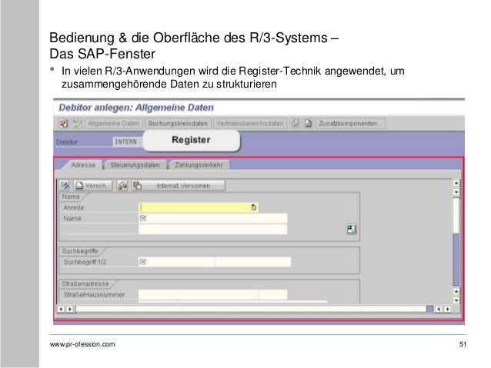Screen dimensions: 491x368
Task: Open the Anrede value list icon
Action: pos(253,207)
